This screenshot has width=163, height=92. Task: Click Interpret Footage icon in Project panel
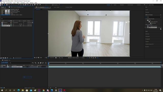[x=1, y=58]
